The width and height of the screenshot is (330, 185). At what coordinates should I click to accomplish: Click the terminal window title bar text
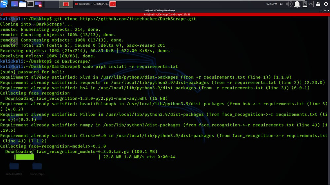click(160, 10)
